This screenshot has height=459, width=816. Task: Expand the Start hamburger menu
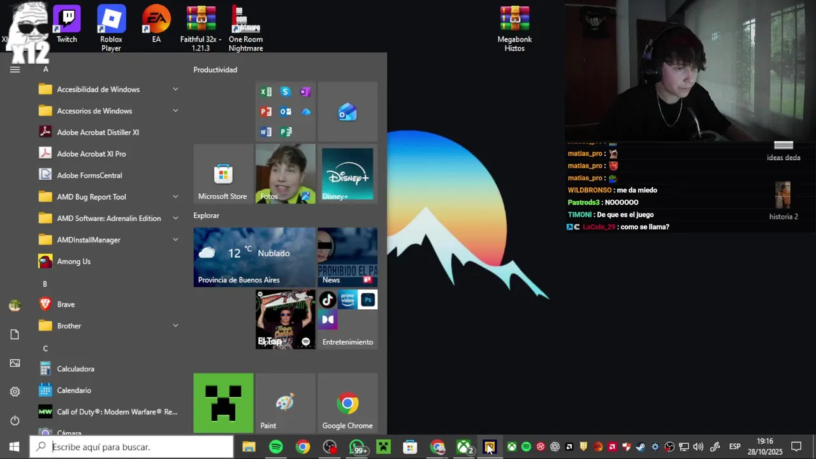pyautogui.click(x=15, y=69)
